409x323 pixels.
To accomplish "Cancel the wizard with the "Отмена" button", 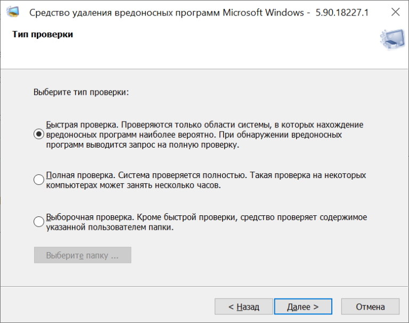I will 370,306.
